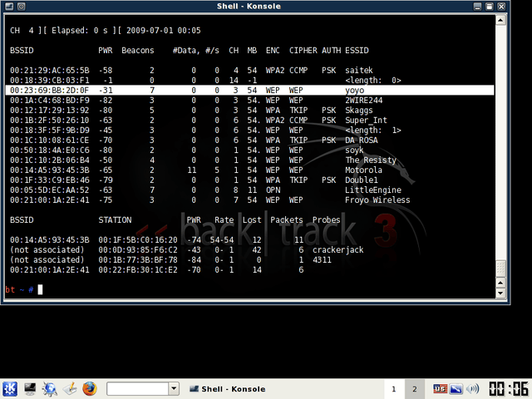Select the highlighted yoyo network row
The height and width of the screenshot is (399, 532).
point(249,91)
